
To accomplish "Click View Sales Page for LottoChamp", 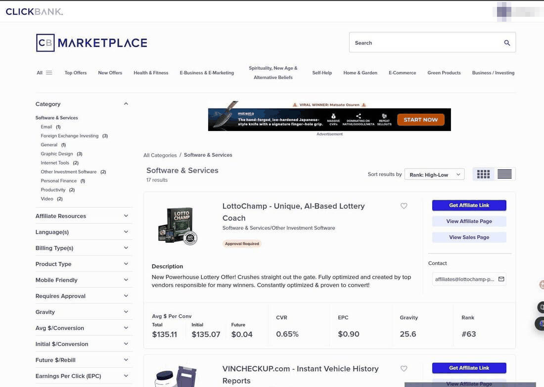I will point(469,237).
